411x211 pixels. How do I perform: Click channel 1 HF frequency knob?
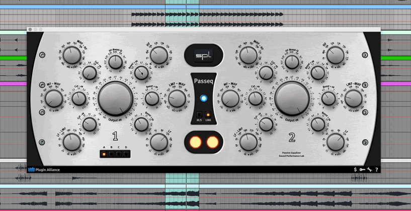click(x=159, y=55)
